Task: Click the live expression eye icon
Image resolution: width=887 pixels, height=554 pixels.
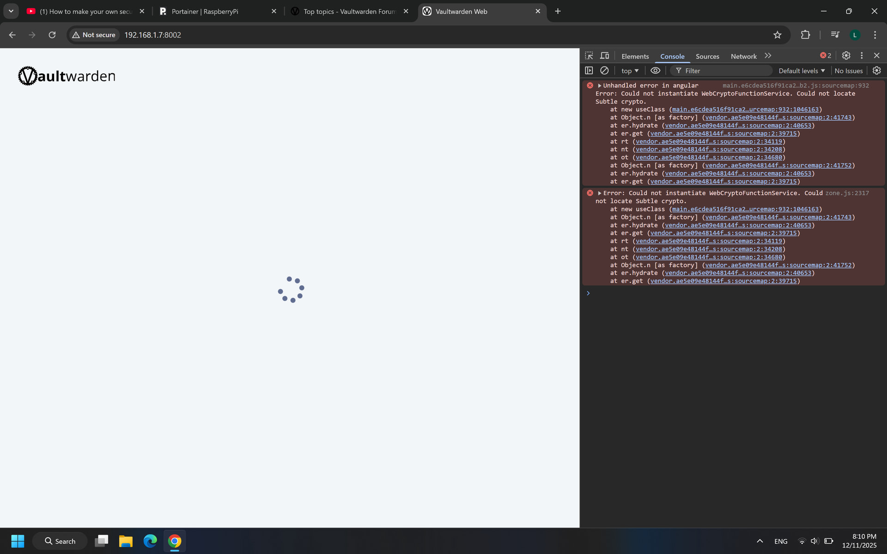Action: pos(655,71)
